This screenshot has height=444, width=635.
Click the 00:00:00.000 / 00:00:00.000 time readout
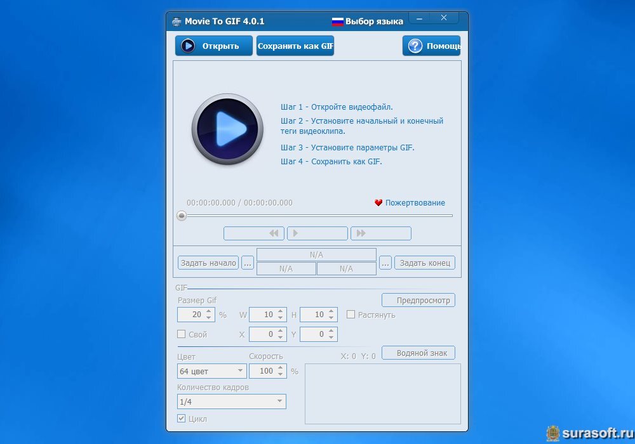click(x=239, y=203)
